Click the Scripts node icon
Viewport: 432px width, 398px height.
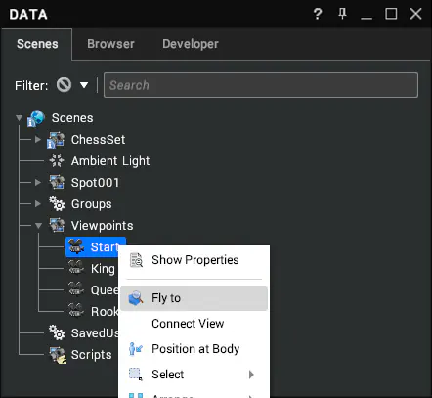point(58,355)
